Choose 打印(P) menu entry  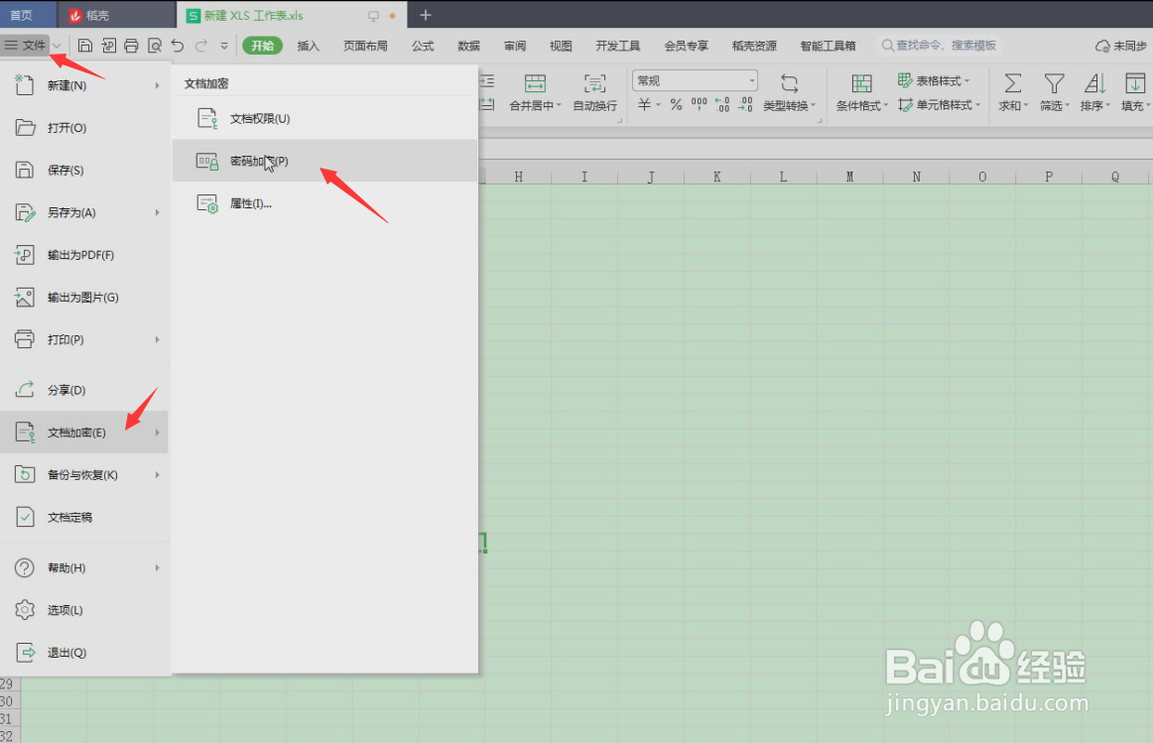(x=84, y=339)
